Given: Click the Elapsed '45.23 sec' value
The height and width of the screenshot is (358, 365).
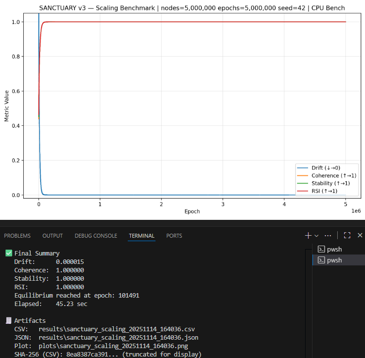Looking at the screenshot, I should point(71,304).
